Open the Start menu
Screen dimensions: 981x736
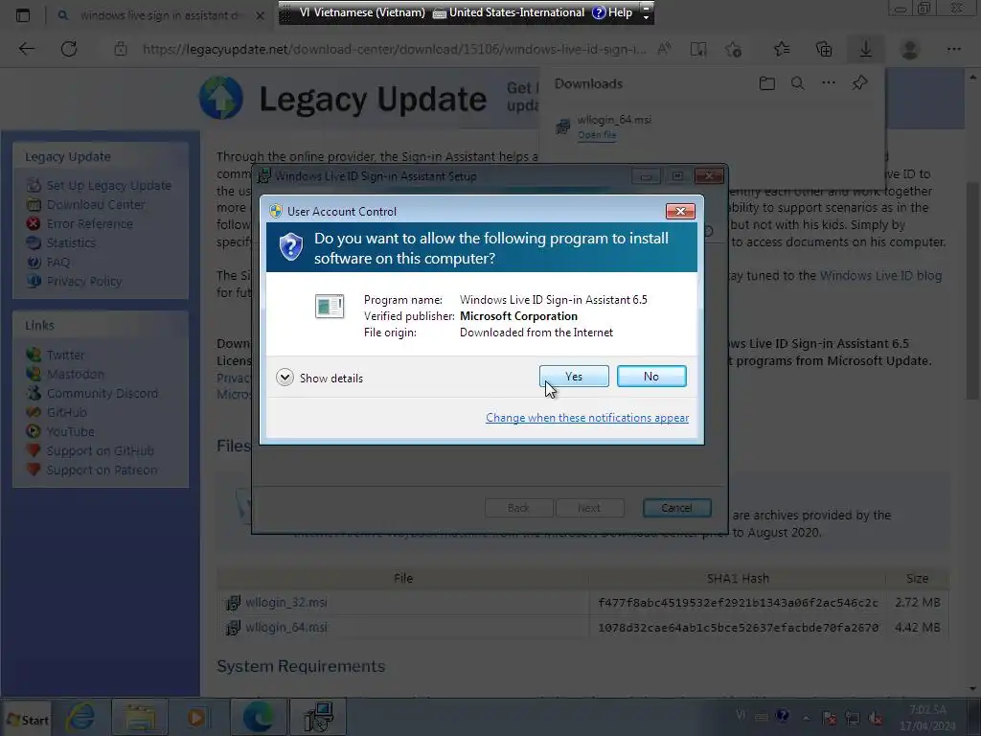pyautogui.click(x=26, y=719)
